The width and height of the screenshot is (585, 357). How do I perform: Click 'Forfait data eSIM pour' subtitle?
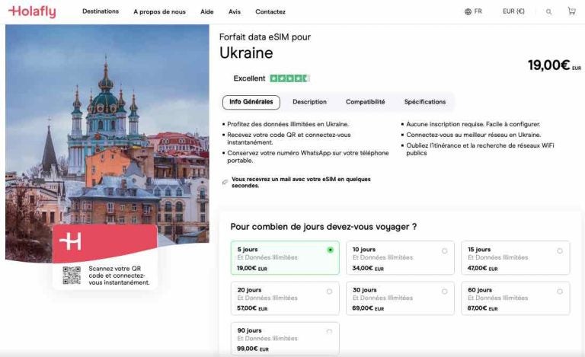point(265,37)
